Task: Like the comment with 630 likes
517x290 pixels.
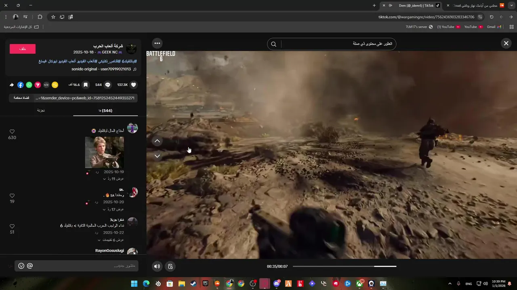Action: point(12,132)
